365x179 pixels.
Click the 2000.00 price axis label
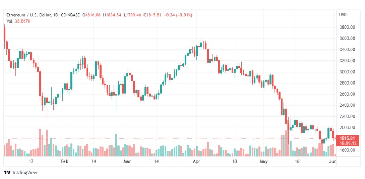347,128
